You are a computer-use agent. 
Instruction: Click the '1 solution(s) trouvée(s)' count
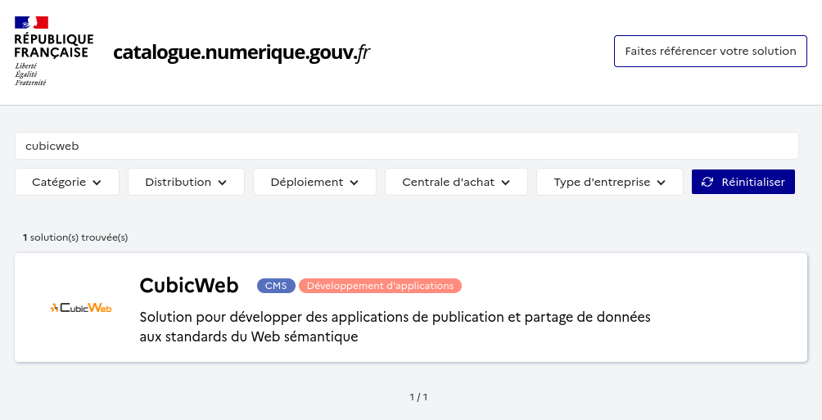[x=75, y=237]
